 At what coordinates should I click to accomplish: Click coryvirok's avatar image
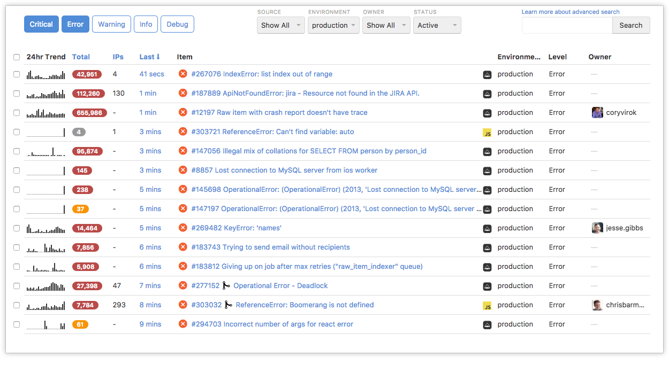tap(597, 113)
